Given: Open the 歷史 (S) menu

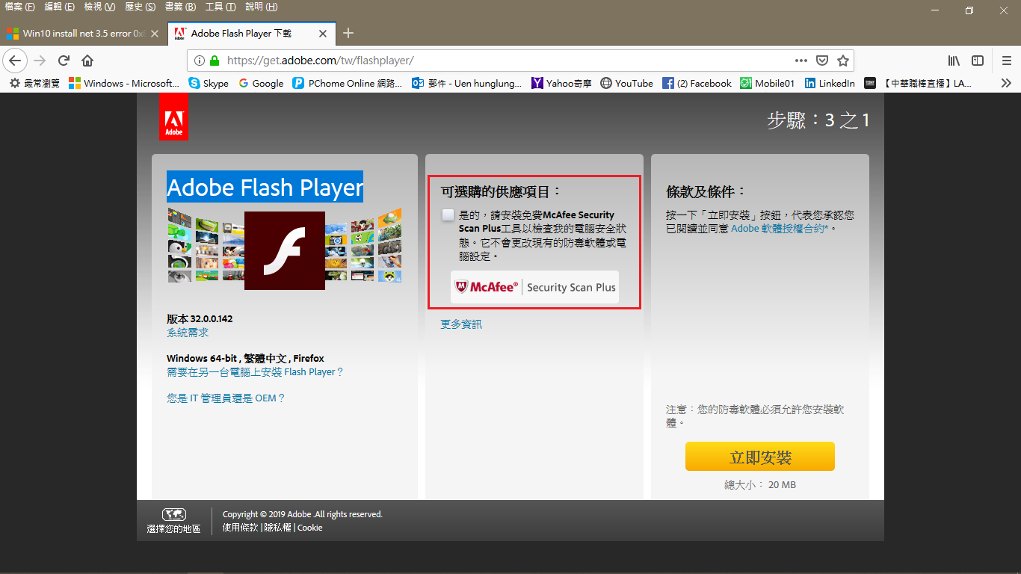Looking at the screenshot, I should click(141, 7).
